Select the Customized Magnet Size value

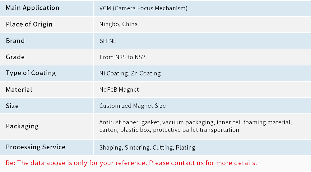click(132, 106)
